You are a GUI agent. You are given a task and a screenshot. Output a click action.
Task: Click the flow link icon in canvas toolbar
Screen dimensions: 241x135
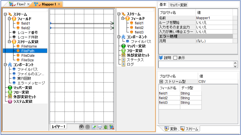[112, 127]
